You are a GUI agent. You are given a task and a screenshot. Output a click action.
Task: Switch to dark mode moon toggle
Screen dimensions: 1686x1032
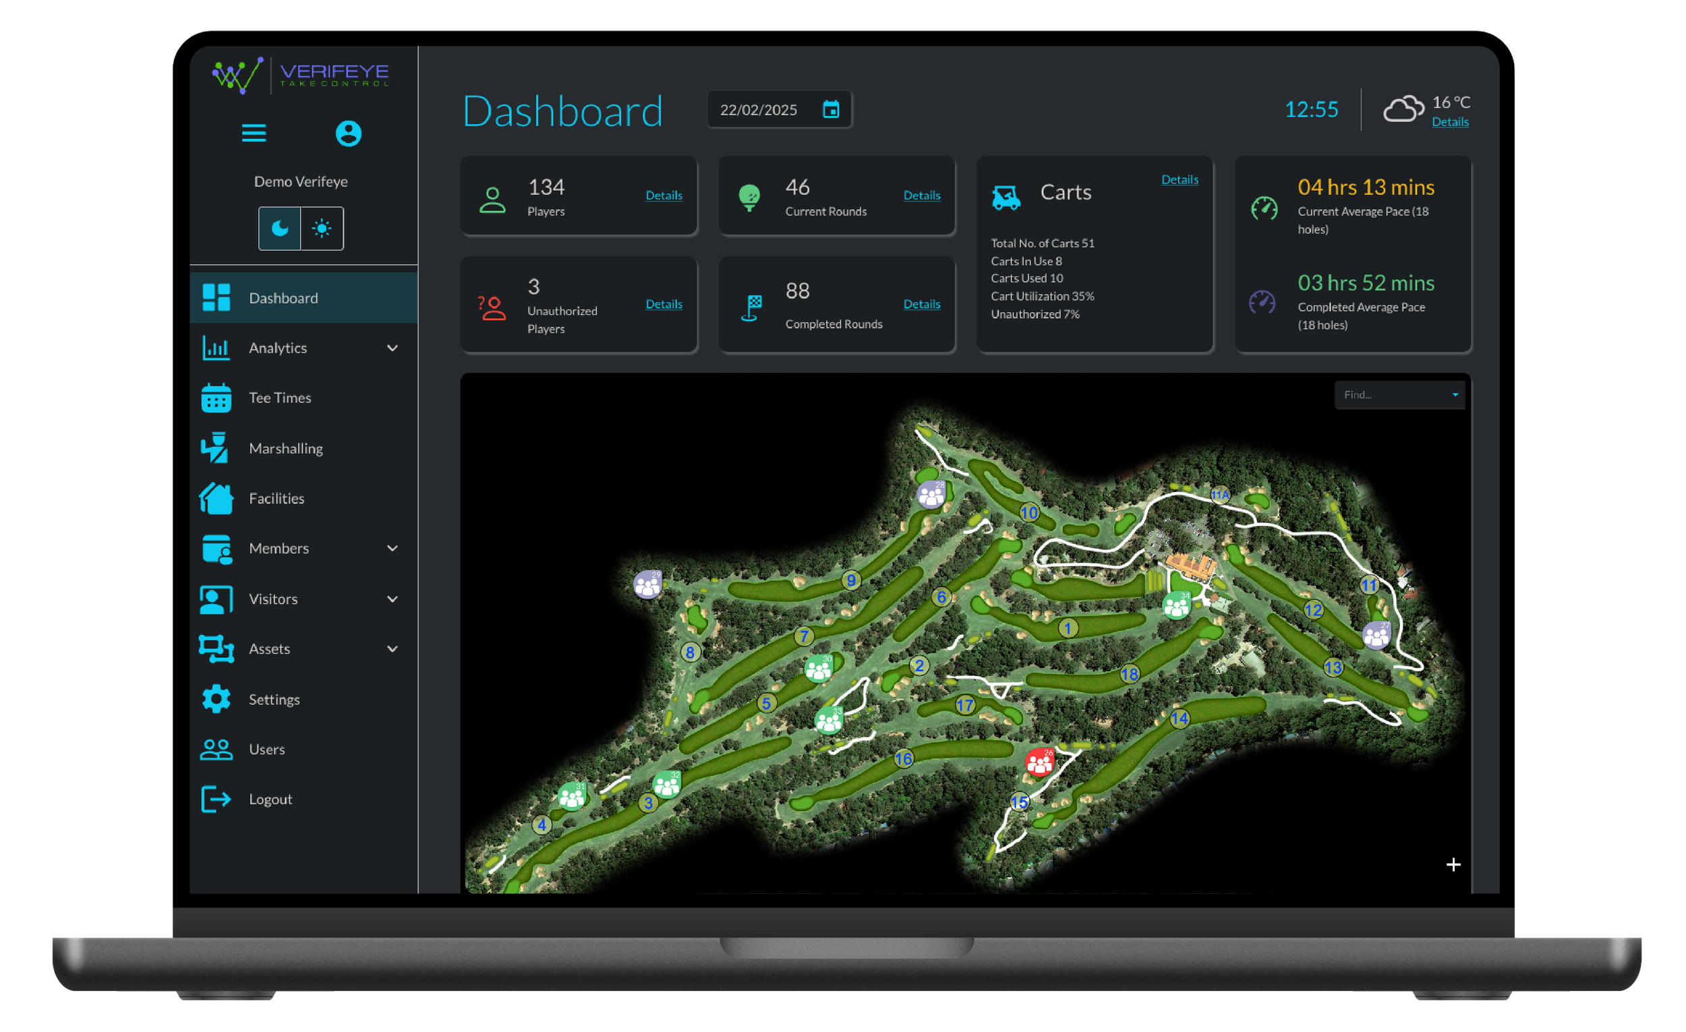coord(280,229)
